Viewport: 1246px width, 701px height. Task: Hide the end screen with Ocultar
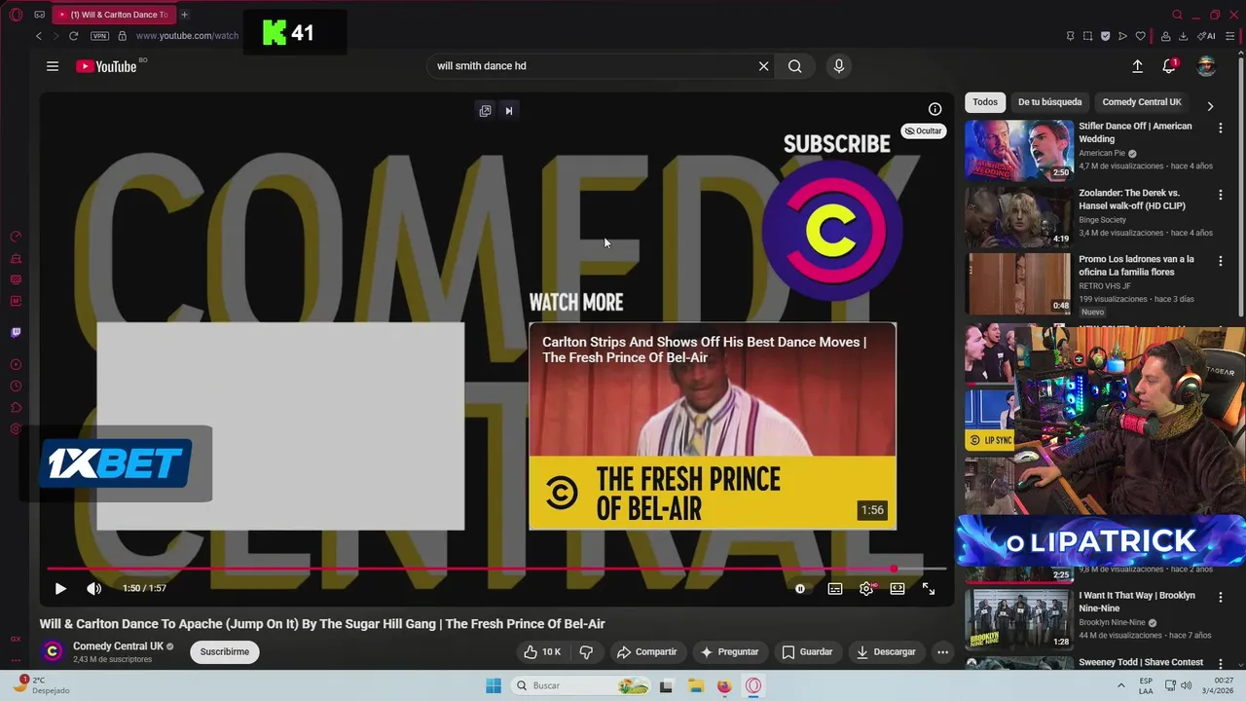pyautogui.click(x=924, y=130)
